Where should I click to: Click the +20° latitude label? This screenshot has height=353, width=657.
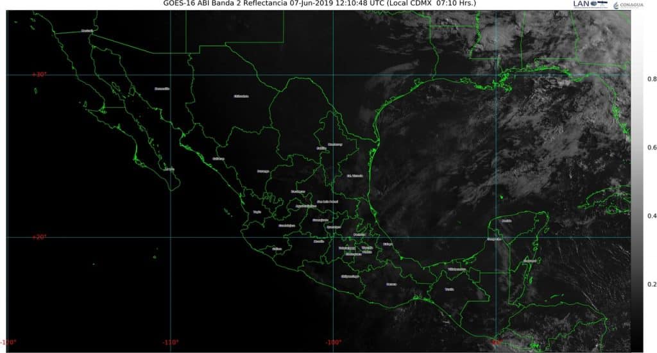[x=40, y=237]
